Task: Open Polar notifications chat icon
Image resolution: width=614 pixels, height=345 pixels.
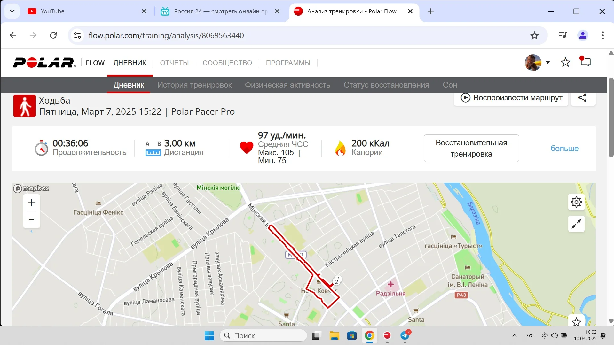Action: (x=585, y=62)
